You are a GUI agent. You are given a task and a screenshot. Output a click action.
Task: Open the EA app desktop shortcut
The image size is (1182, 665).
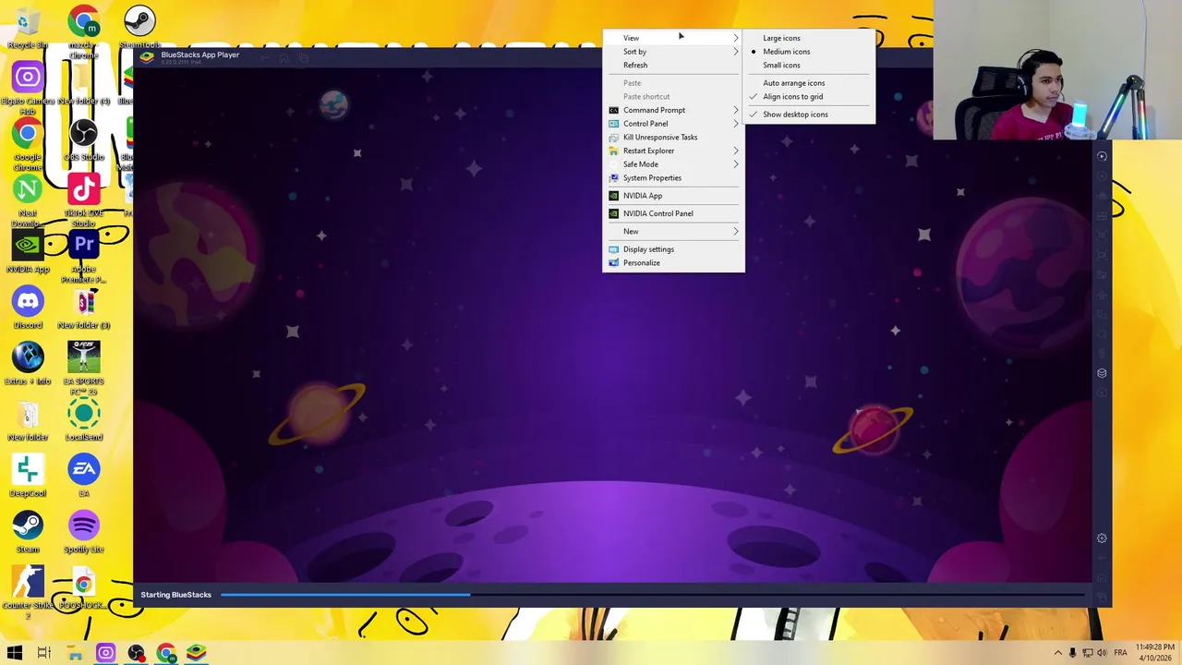click(x=83, y=476)
